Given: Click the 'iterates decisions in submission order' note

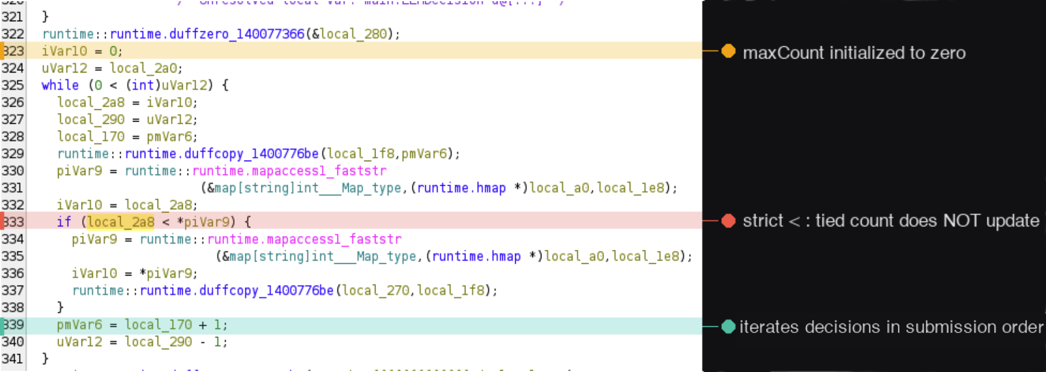Looking at the screenshot, I should [x=891, y=327].
